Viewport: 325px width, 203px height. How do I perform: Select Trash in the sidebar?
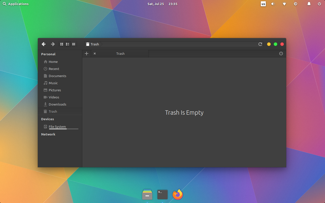(x=60, y=111)
